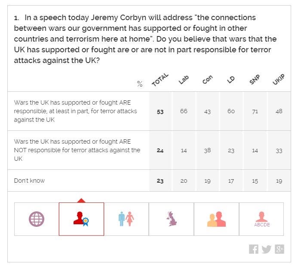The width and height of the screenshot is (298, 268).
Task: Share poll on Google Plus
Action: click(x=280, y=249)
